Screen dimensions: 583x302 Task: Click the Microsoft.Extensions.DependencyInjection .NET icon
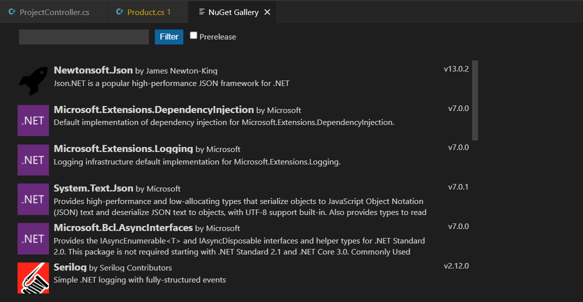tap(33, 120)
